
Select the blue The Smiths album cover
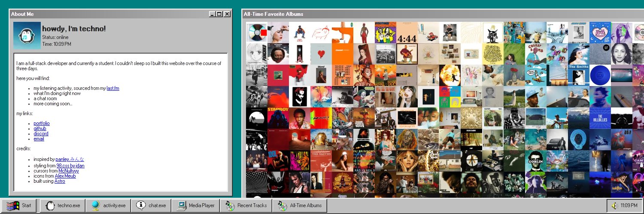click(x=579, y=75)
